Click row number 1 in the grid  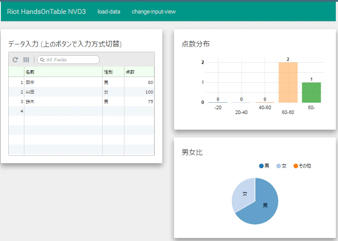pyautogui.click(x=17, y=82)
